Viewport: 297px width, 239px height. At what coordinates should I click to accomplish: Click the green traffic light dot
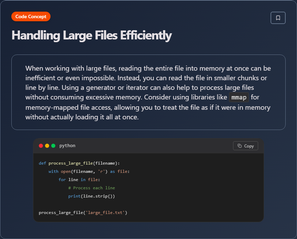tap(53, 145)
